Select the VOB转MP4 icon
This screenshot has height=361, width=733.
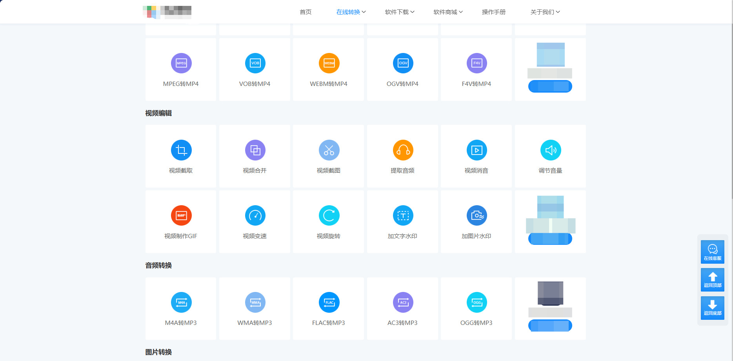255,63
